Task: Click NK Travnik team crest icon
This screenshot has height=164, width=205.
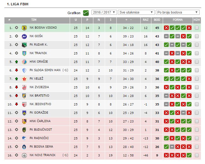Action: click(24, 53)
